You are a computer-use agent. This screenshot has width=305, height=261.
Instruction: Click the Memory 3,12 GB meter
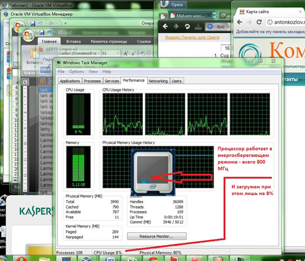click(x=78, y=167)
